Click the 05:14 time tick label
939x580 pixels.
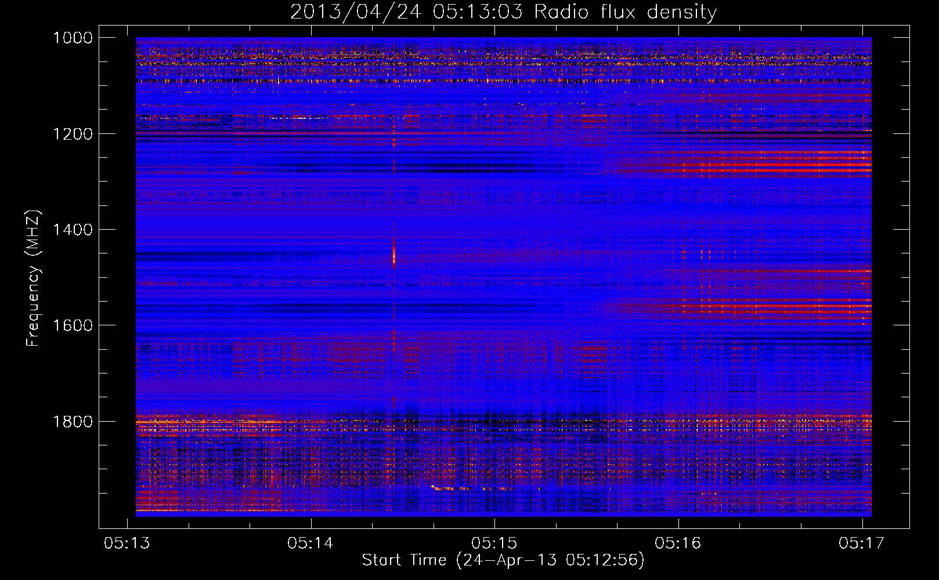pos(311,543)
